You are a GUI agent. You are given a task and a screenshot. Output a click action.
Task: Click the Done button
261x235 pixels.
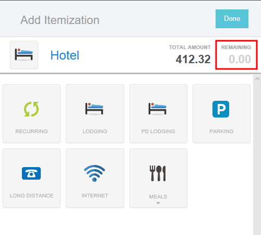pyautogui.click(x=232, y=19)
